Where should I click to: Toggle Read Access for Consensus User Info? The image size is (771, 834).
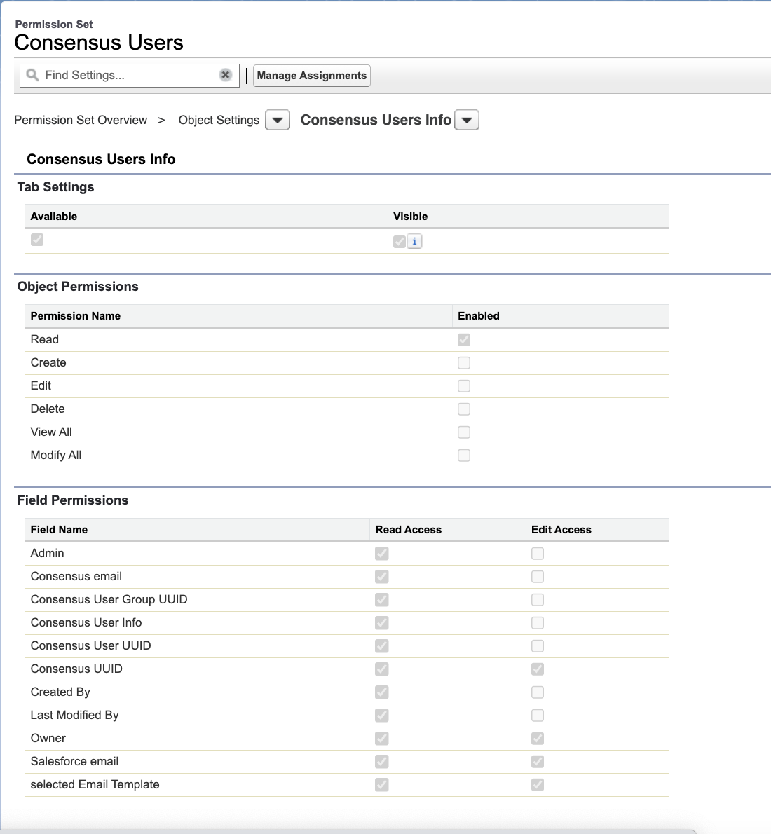point(382,623)
